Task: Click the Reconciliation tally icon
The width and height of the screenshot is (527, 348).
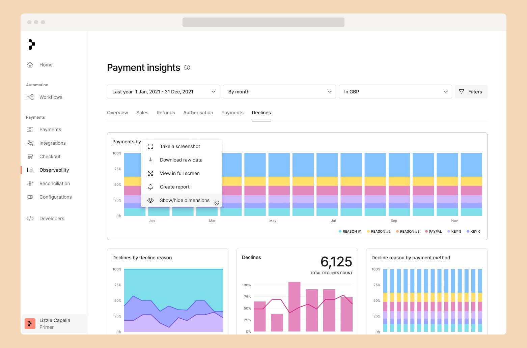Action: [30, 183]
